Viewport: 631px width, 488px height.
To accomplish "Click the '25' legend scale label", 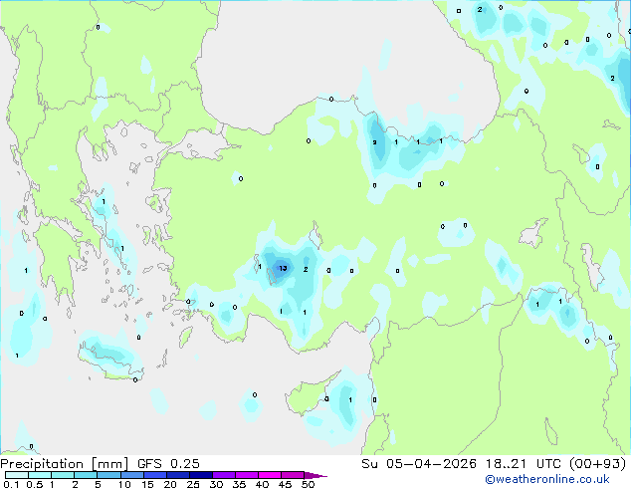I will (193, 484).
